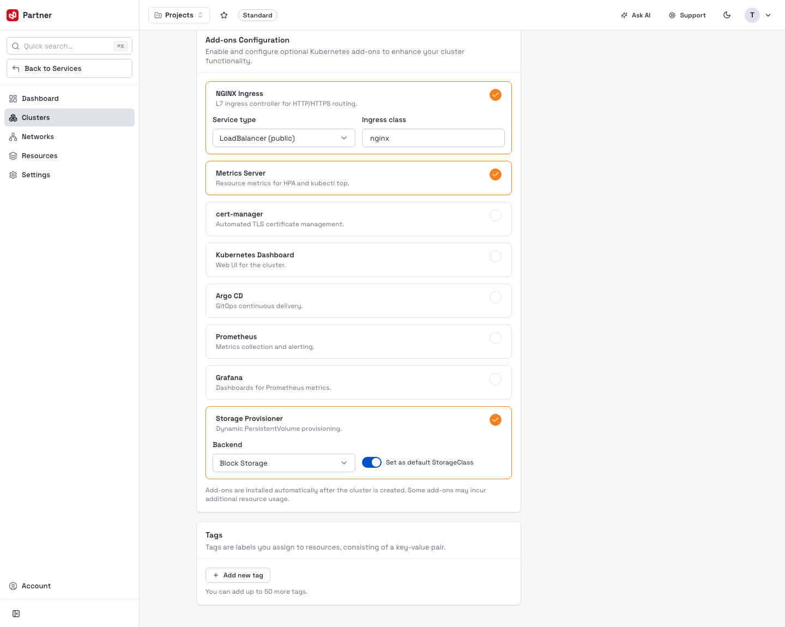Click the Resources layers icon
This screenshot has height=627, width=785.
click(13, 156)
